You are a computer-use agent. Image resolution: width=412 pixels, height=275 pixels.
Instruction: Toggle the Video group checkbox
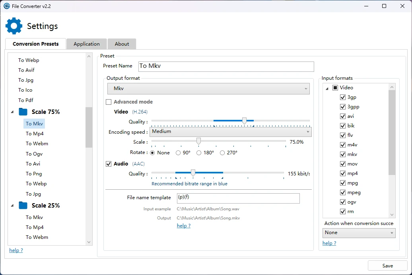(335, 88)
